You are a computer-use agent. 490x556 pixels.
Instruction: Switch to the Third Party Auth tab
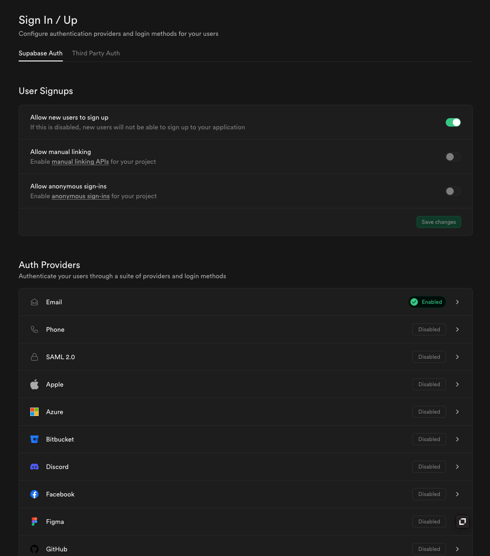pos(96,53)
